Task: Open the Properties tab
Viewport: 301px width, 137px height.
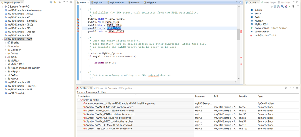Action: [125, 88]
